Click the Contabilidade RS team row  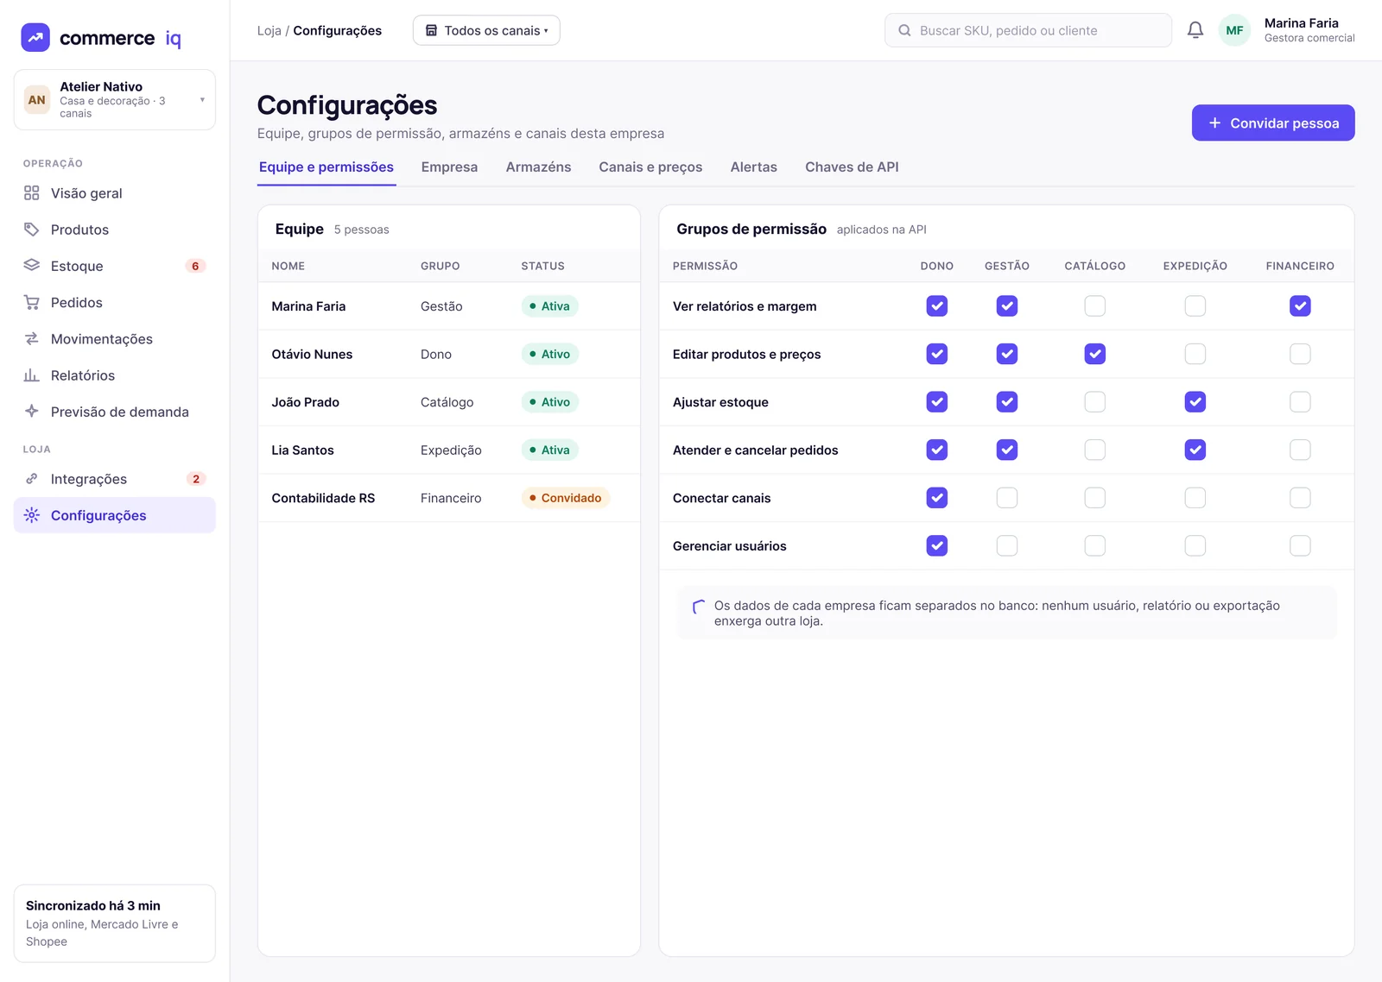tap(449, 499)
